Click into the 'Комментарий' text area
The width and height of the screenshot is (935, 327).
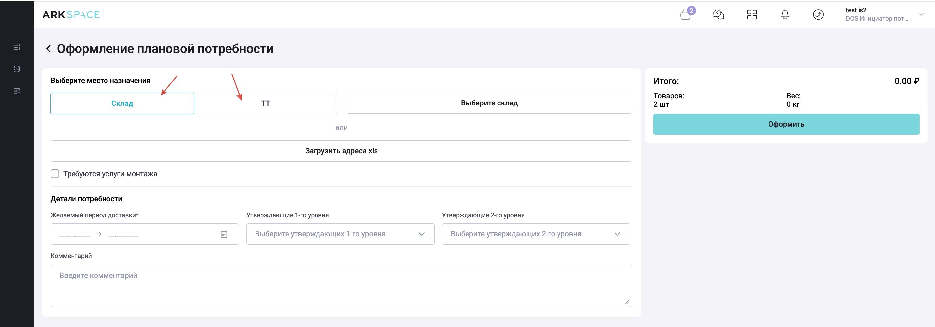click(341, 285)
